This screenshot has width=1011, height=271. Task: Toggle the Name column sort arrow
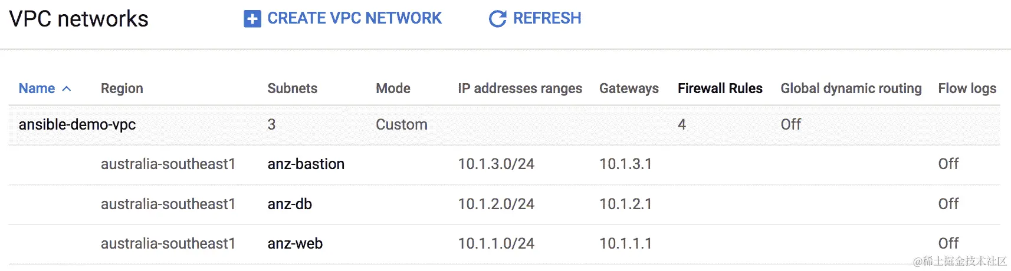67,89
